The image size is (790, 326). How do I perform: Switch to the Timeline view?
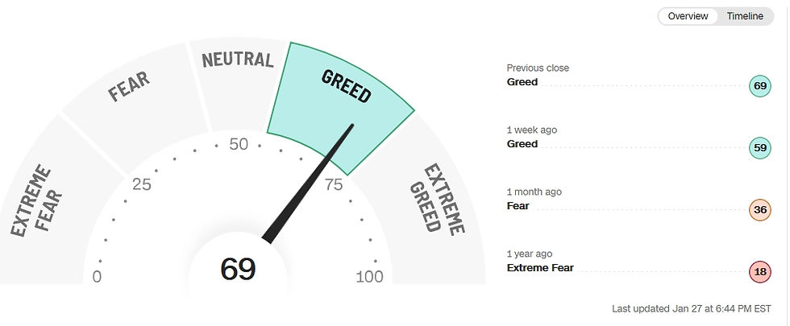click(745, 16)
